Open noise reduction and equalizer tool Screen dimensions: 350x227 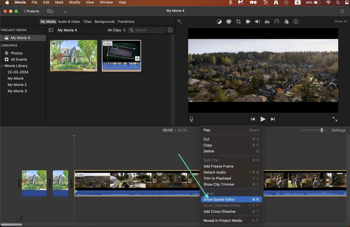267,22
